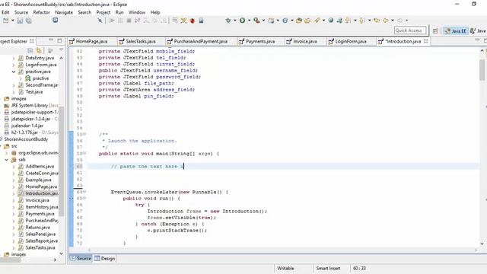Image resolution: width=487 pixels, height=274 pixels.
Task: Click the pin icon at the toolbar's left
Action: (100, 21)
